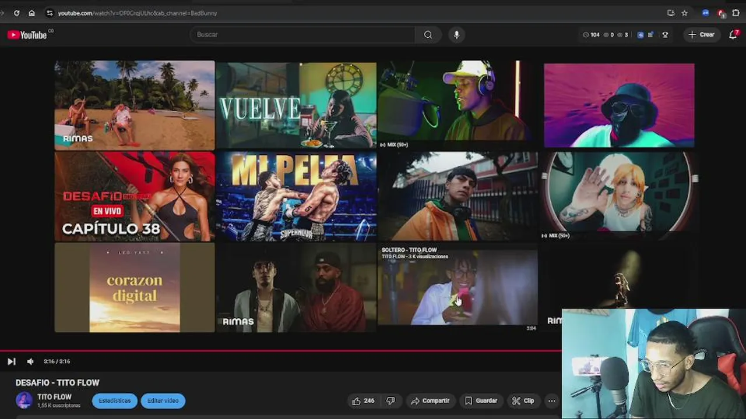The image size is (746, 419).
Task: Click the play next video control
Action: (11, 361)
